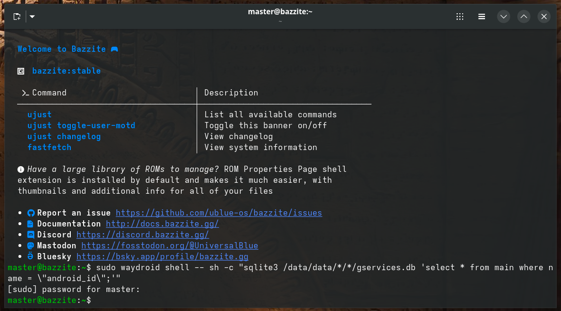Click the GitHub icon beside Report an issue
Screen dimensions: 561x311
(x=31, y=213)
